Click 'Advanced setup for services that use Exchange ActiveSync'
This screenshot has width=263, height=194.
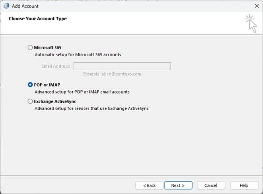[91, 108]
